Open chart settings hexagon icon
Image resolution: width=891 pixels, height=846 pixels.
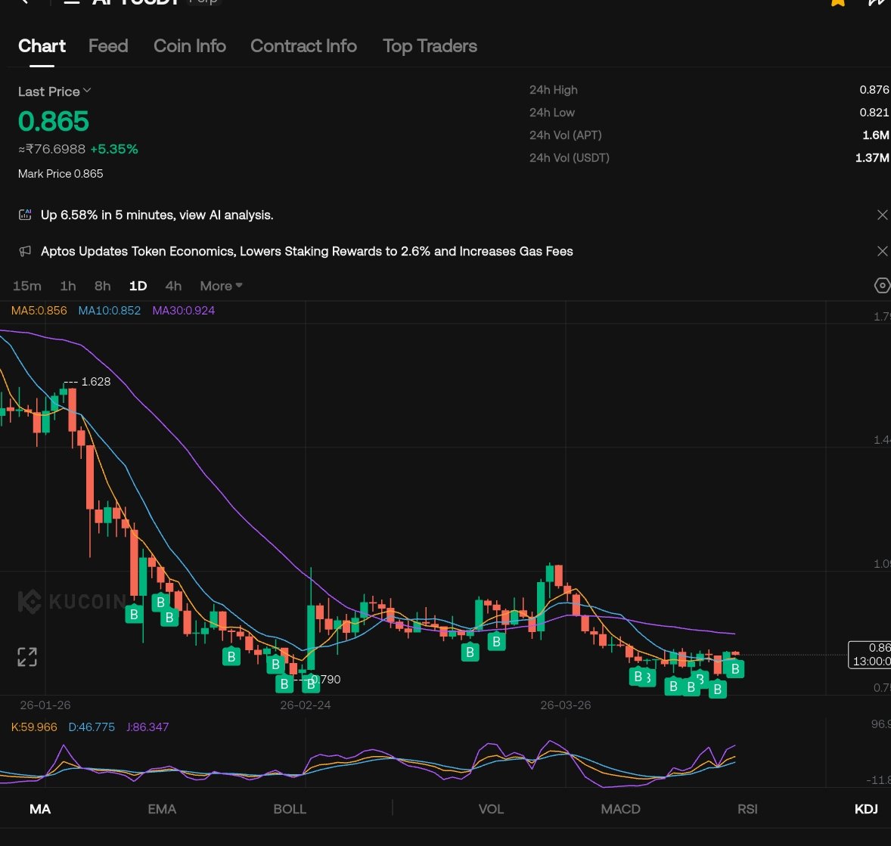(x=882, y=285)
